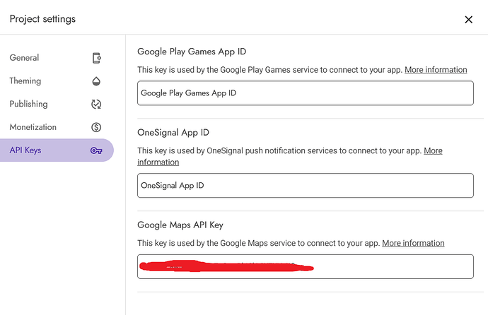Visit More information link for Google Maps

[413, 243]
